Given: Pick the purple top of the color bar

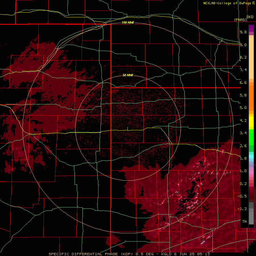Looking at the screenshot, I should pos(251,28).
